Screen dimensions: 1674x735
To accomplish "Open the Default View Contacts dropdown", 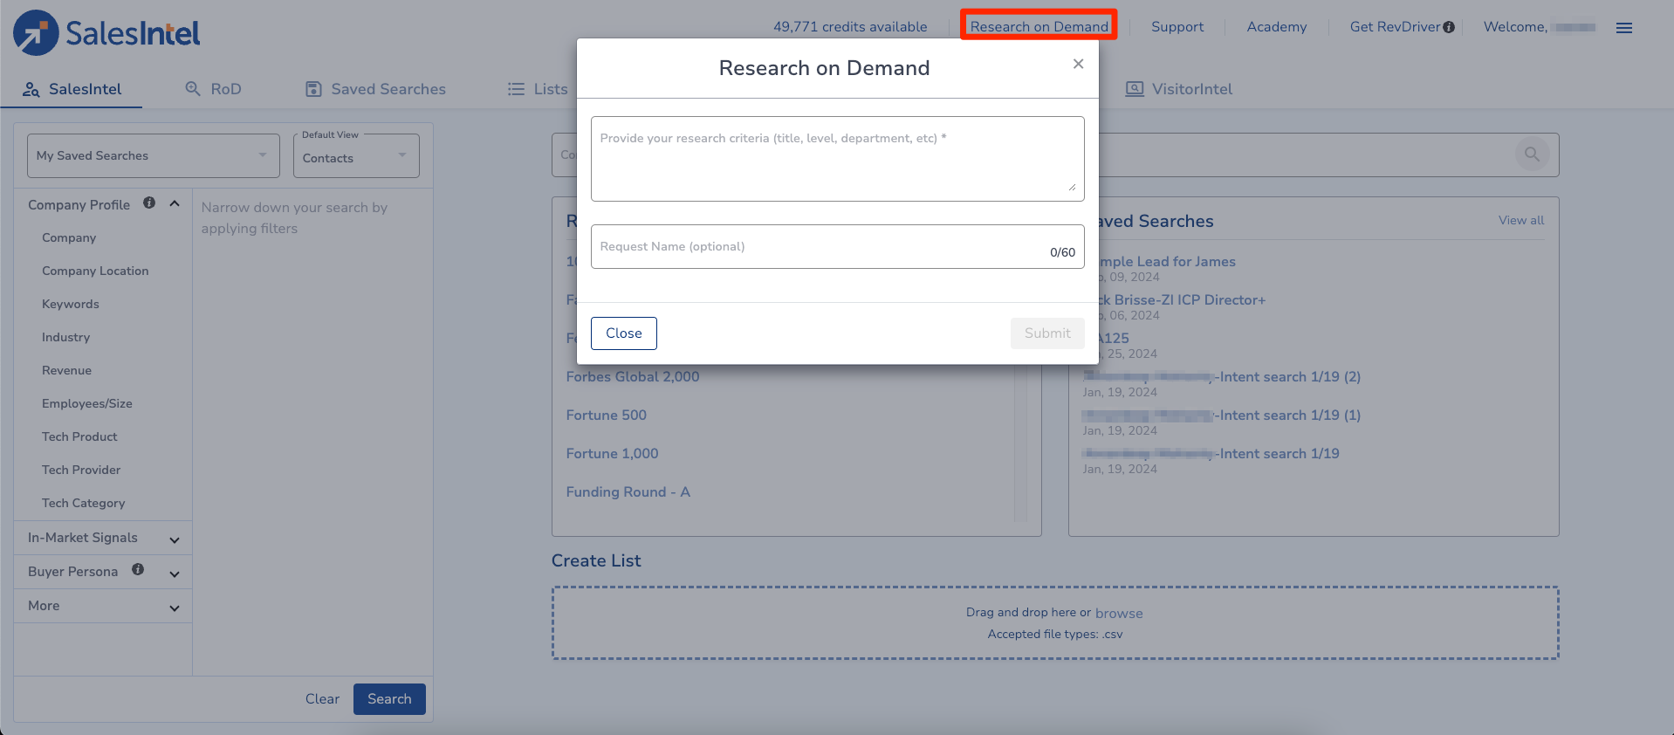I will point(356,156).
